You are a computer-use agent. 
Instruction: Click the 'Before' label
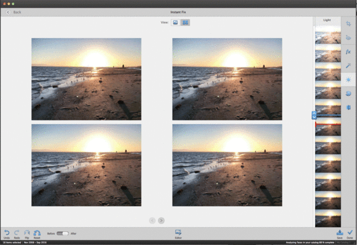[51, 233]
